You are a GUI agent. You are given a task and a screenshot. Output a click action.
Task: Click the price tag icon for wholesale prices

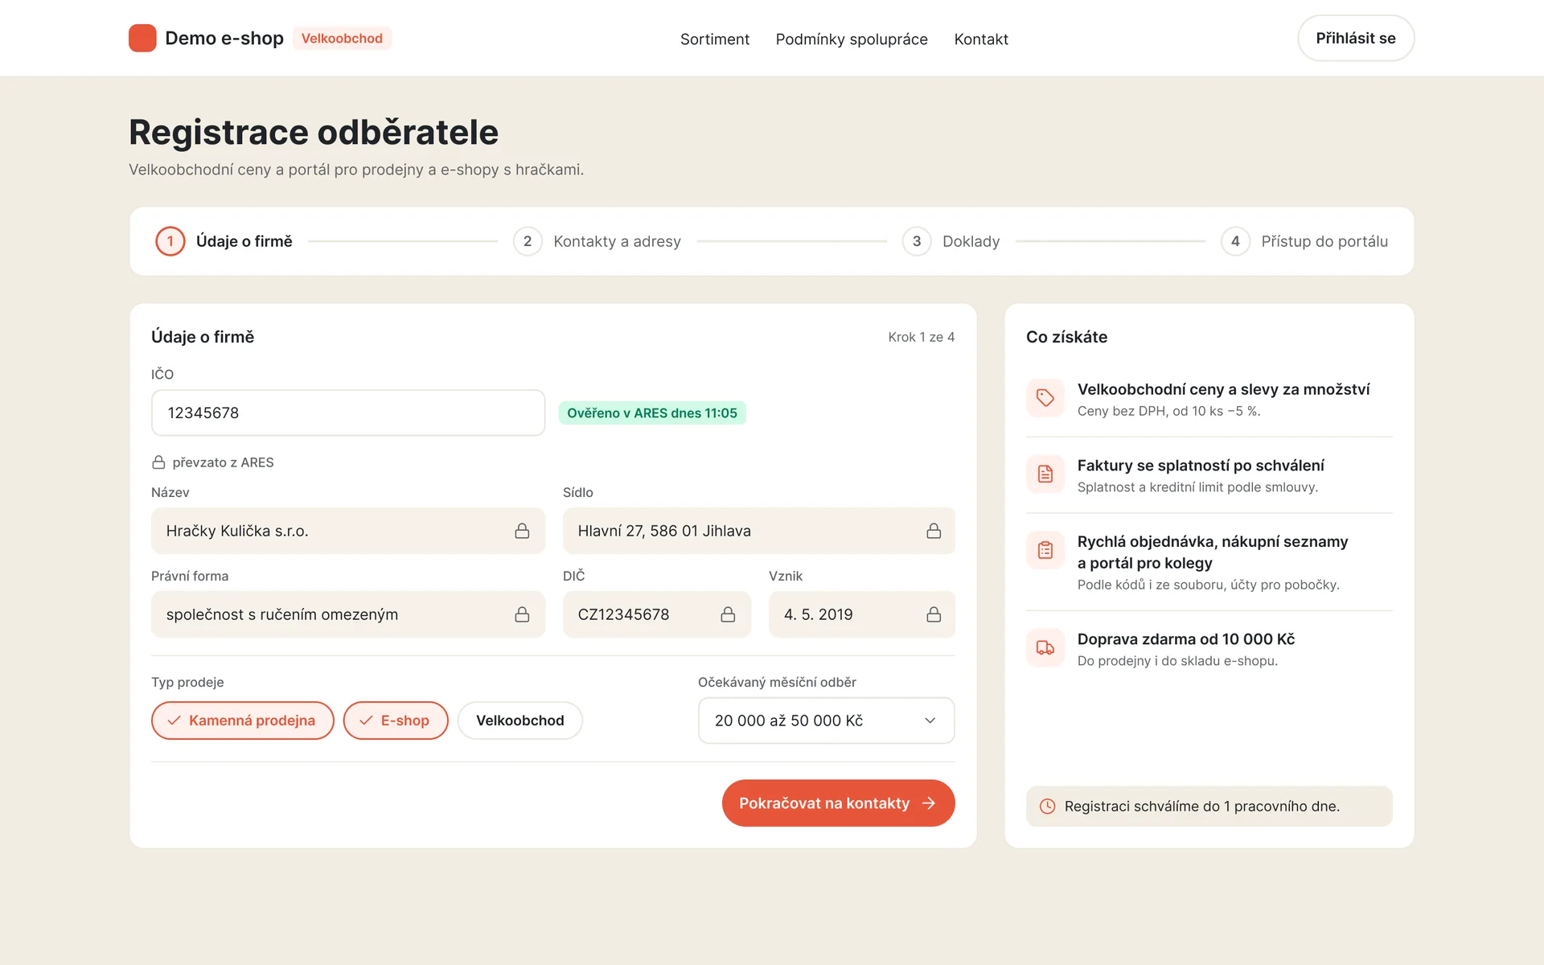(x=1045, y=398)
